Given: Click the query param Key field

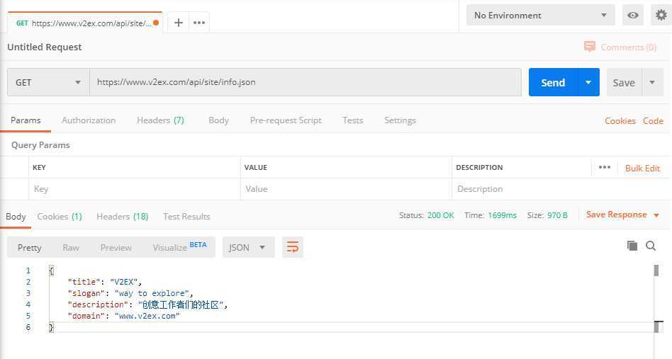Looking at the screenshot, I should point(135,188).
